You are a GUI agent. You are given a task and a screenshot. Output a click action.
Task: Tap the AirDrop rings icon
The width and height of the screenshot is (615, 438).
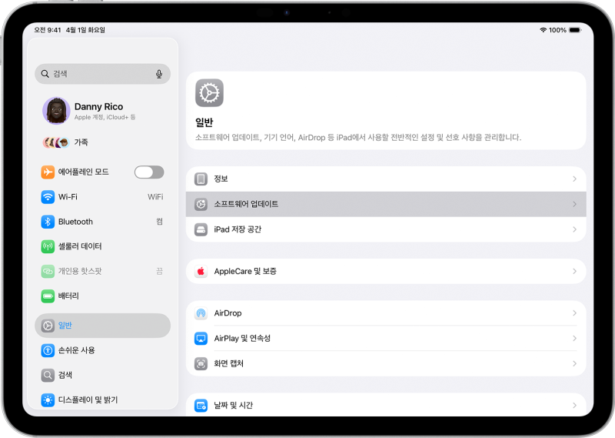201,313
